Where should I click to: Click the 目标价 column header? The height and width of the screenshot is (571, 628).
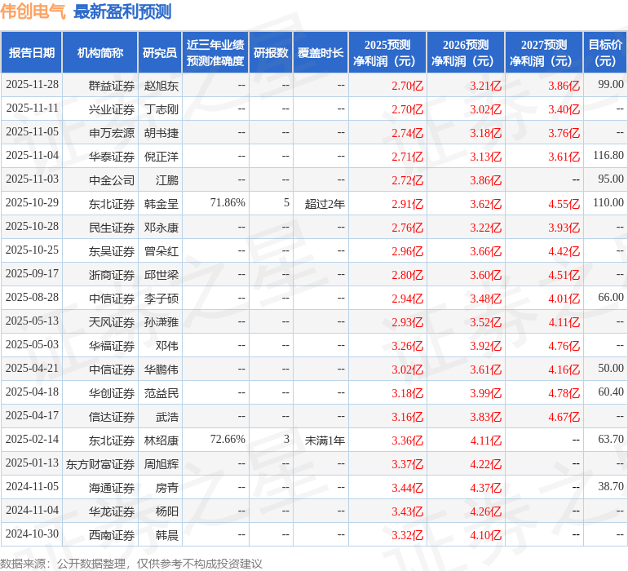click(605, 53)
